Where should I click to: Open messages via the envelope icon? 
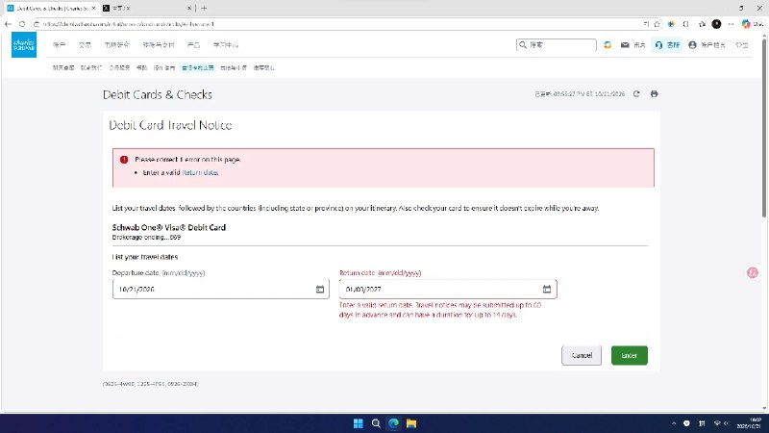pos(625,44)
